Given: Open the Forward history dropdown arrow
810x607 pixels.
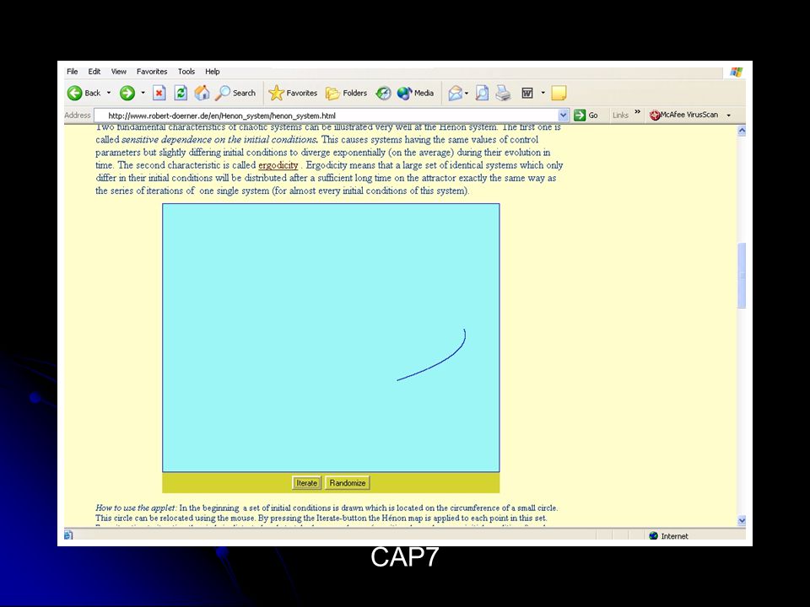Looking at the screenshot, I should 143,93.
